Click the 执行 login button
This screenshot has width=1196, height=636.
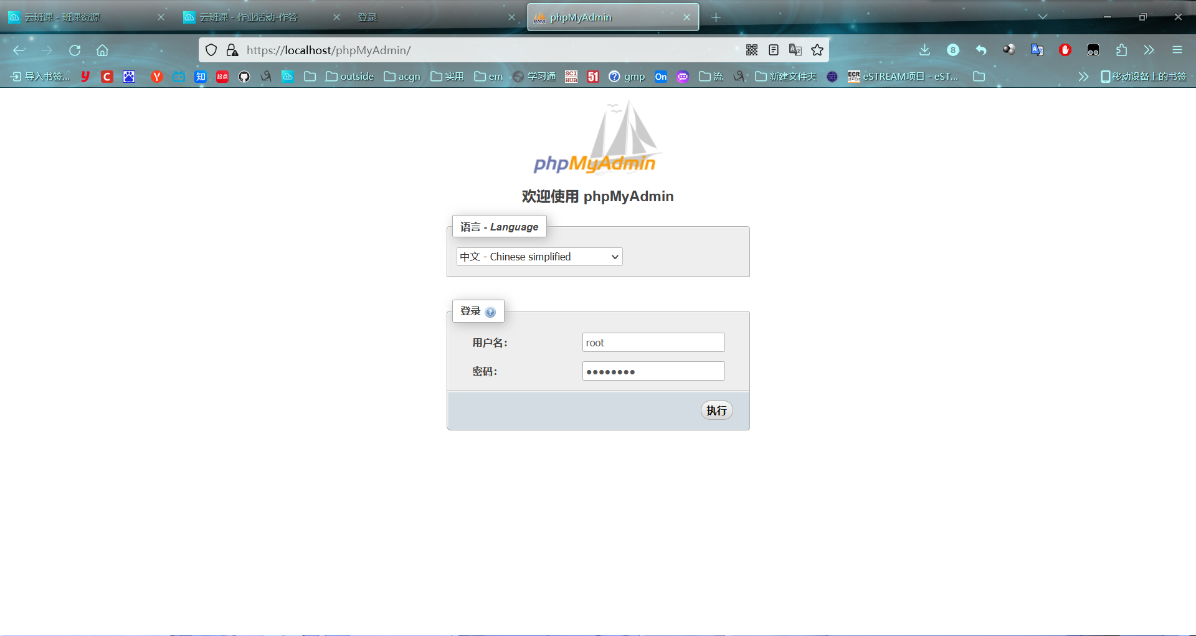(x=716, y=411)
